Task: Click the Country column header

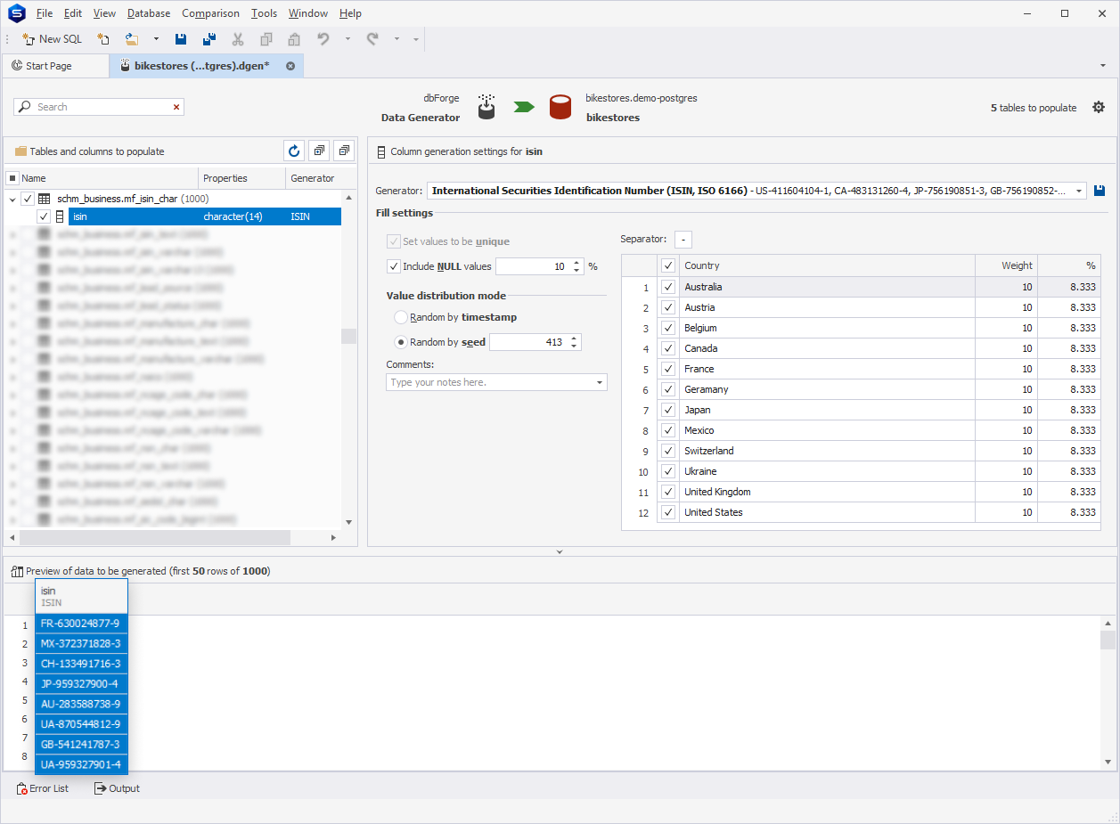Action: point(827,265)
